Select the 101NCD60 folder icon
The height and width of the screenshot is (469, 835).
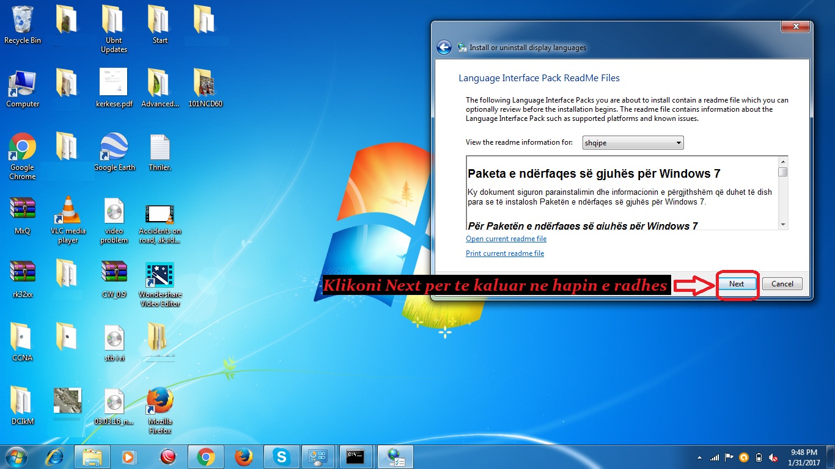(x=205, y=89)
